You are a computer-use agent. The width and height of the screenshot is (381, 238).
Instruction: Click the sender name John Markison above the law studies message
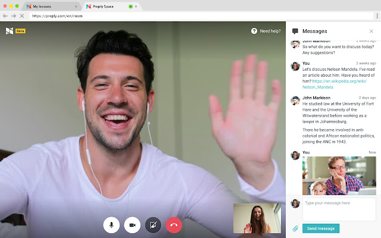pyautogui.click(x=316, y=98)
